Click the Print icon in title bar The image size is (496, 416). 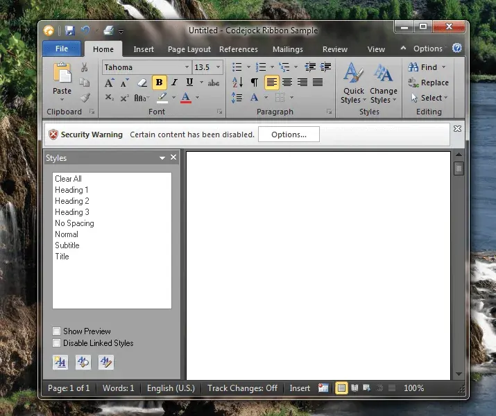point(108,31)
